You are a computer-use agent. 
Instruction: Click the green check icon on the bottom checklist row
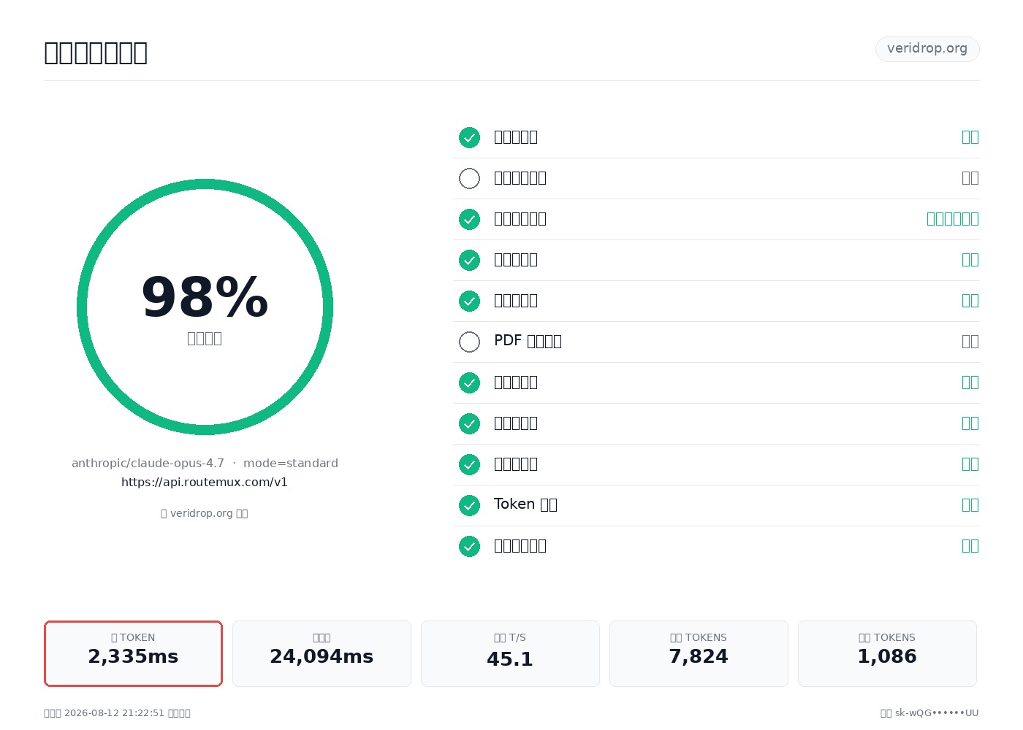[469, 546]
